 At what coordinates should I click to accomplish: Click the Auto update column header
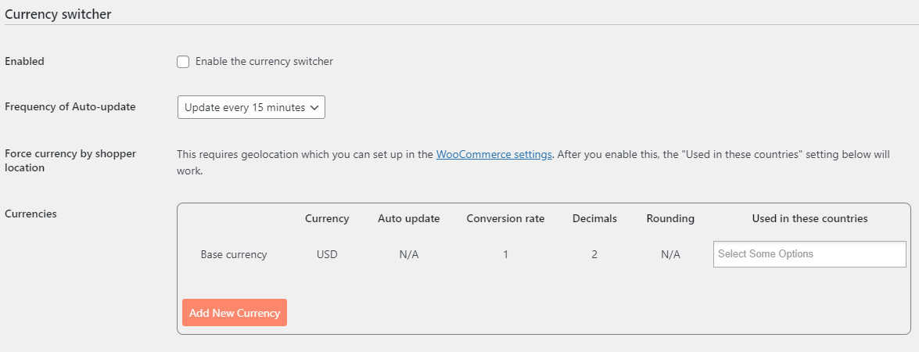click(x=408, y=219)
